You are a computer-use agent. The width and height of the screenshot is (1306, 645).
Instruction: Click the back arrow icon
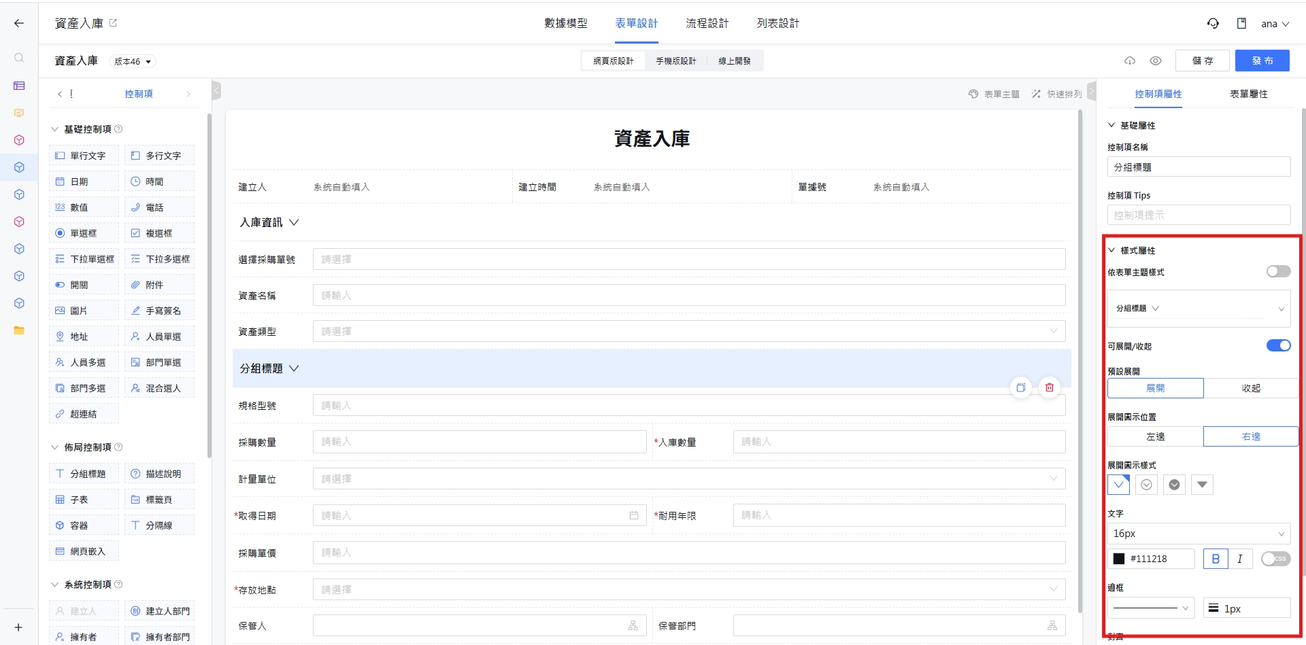coord(19,23)
